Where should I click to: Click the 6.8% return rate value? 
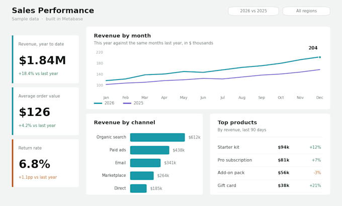[x=35, y=164]
